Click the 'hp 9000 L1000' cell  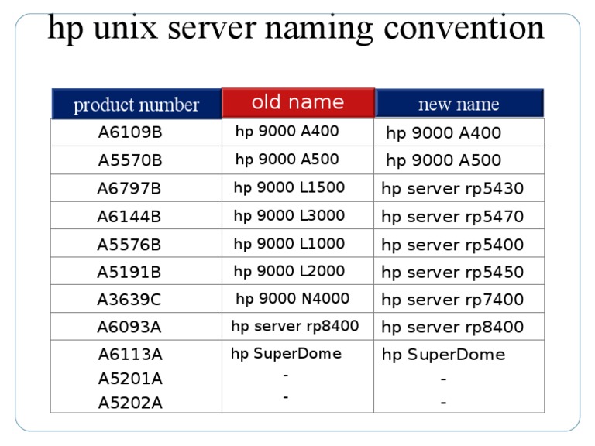point(289,243)
